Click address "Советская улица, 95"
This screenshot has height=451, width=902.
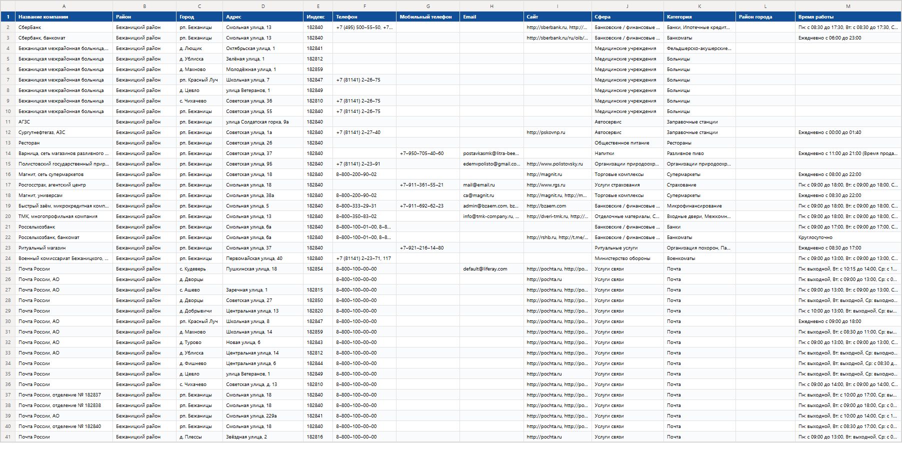click(x=263, y=164)
